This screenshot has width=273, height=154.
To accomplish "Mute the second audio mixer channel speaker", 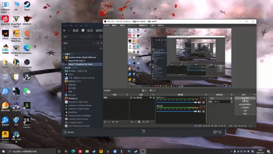I will coord(199,111).
